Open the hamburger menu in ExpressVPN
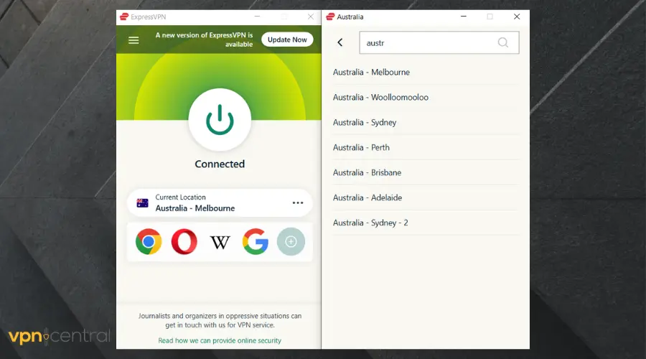This screenshot has width=646, height=359. point(134,40)
